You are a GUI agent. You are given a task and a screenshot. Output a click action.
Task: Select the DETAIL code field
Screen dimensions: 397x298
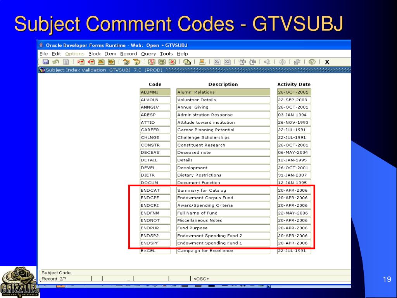(155, 160)
